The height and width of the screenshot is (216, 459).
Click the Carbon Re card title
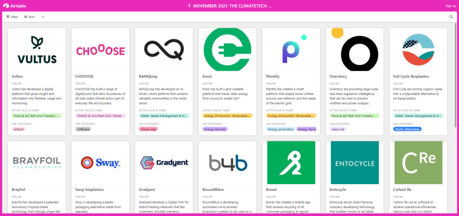click(402, 190)
